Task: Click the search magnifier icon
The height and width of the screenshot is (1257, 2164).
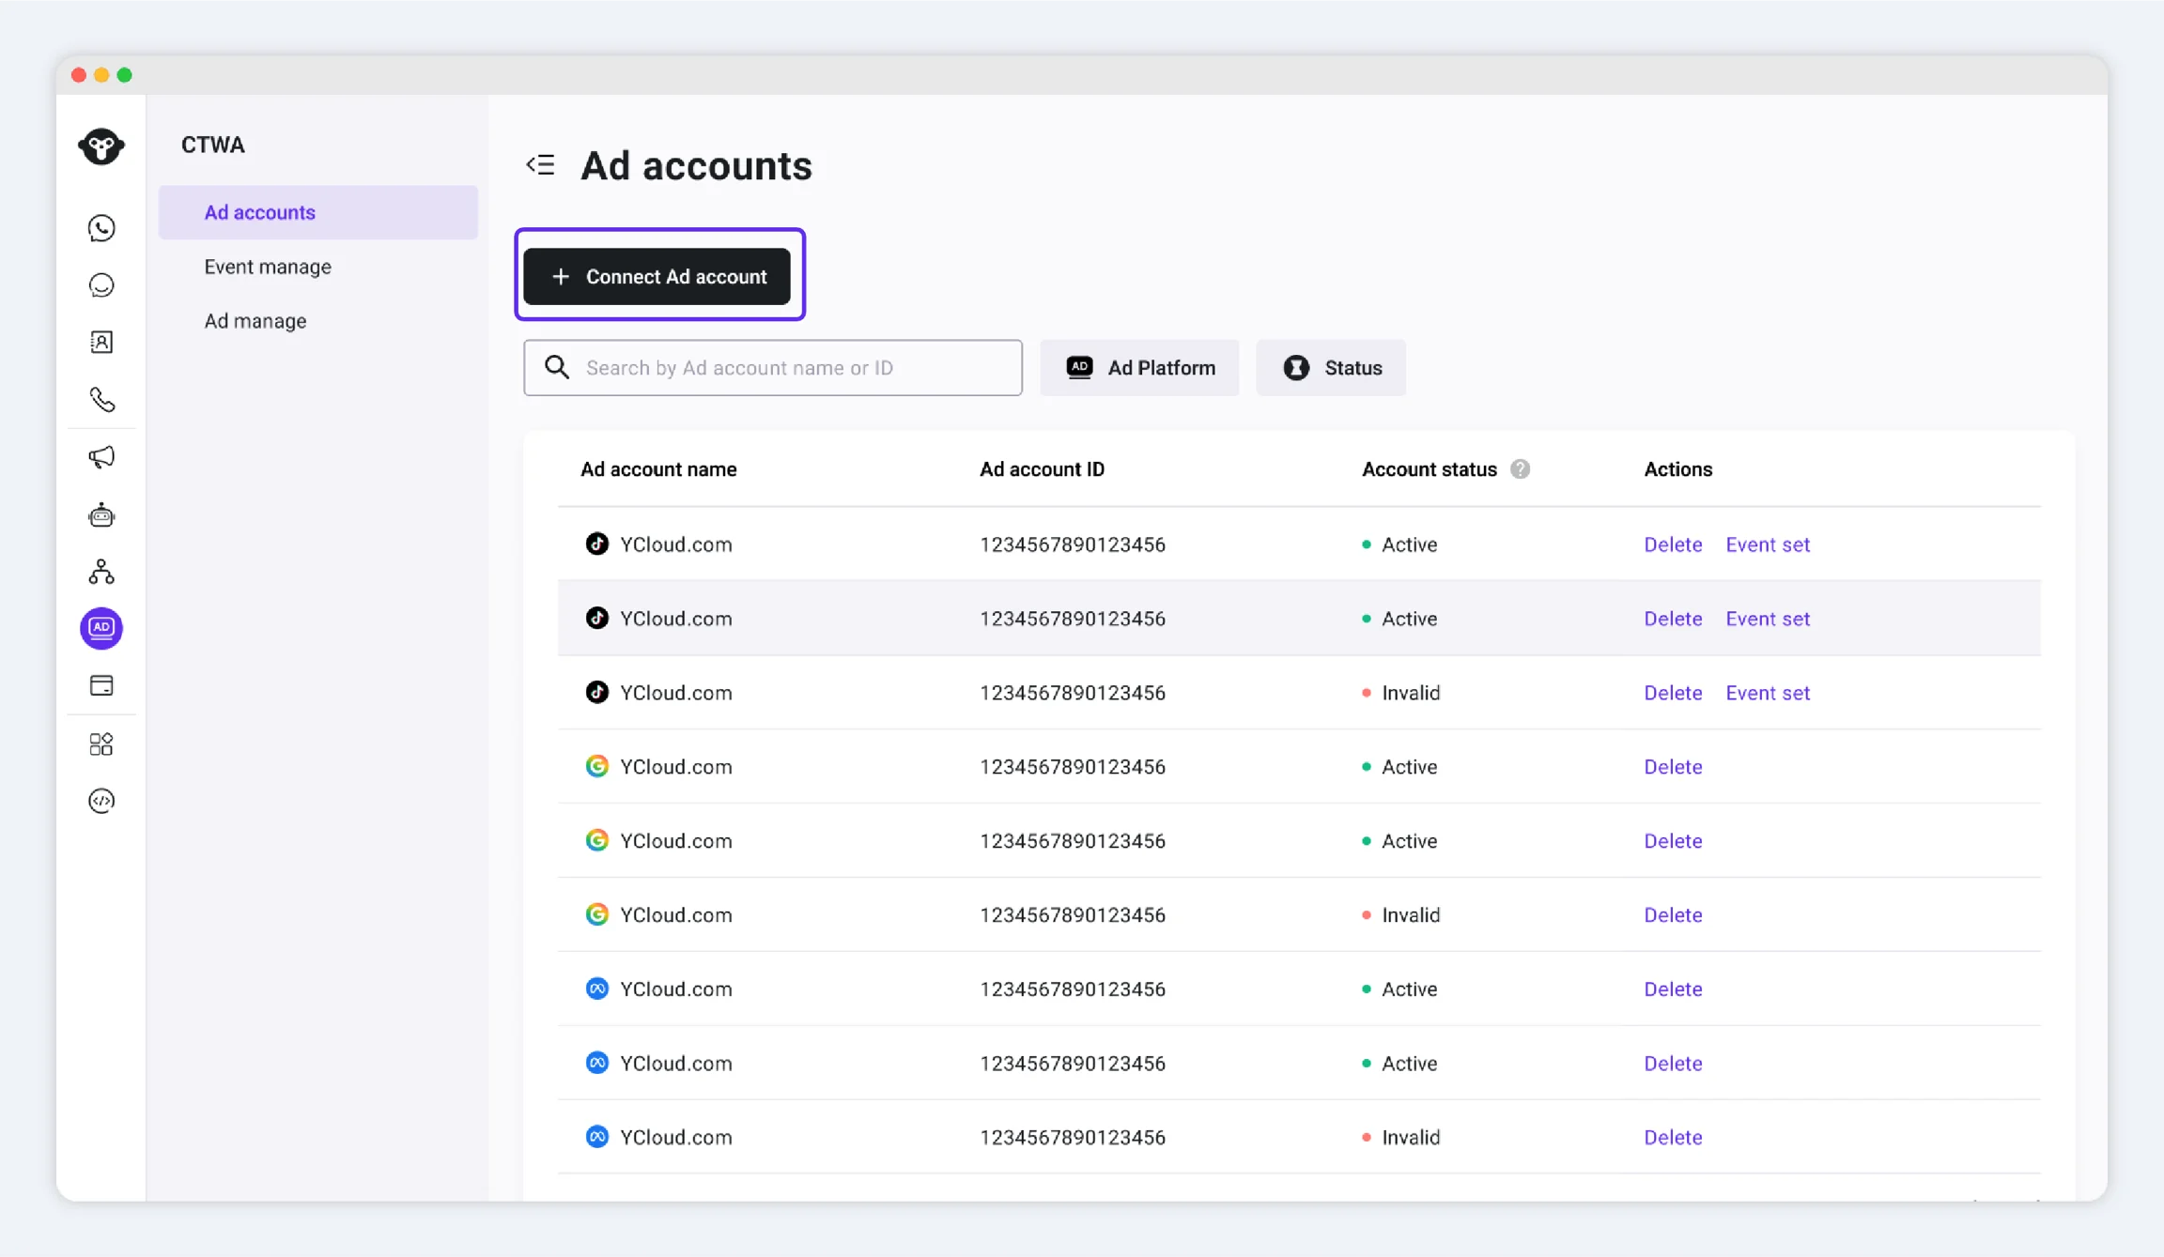Action: pos(557,367)
